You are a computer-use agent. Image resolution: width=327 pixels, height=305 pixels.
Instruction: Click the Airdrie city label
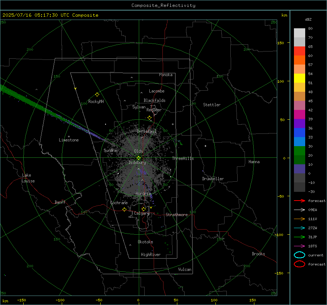[143, 194]
